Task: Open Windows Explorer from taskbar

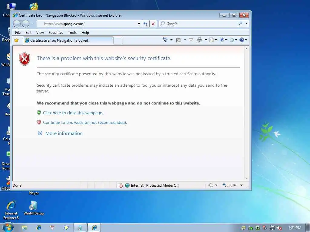Action: 24,228
